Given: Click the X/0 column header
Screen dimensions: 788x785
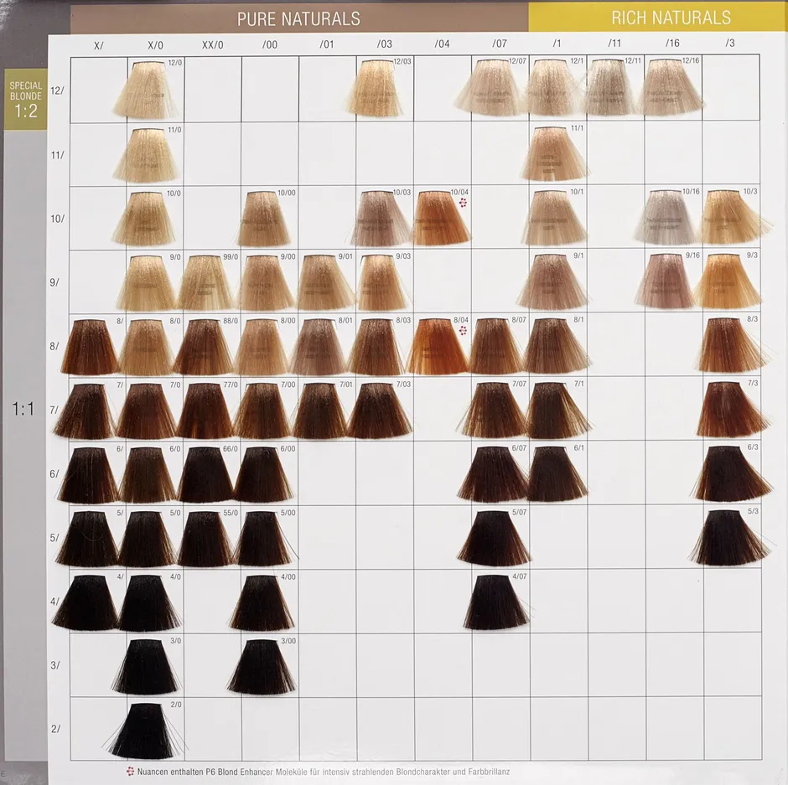Looking at the screenshot, I should point(155,45).
